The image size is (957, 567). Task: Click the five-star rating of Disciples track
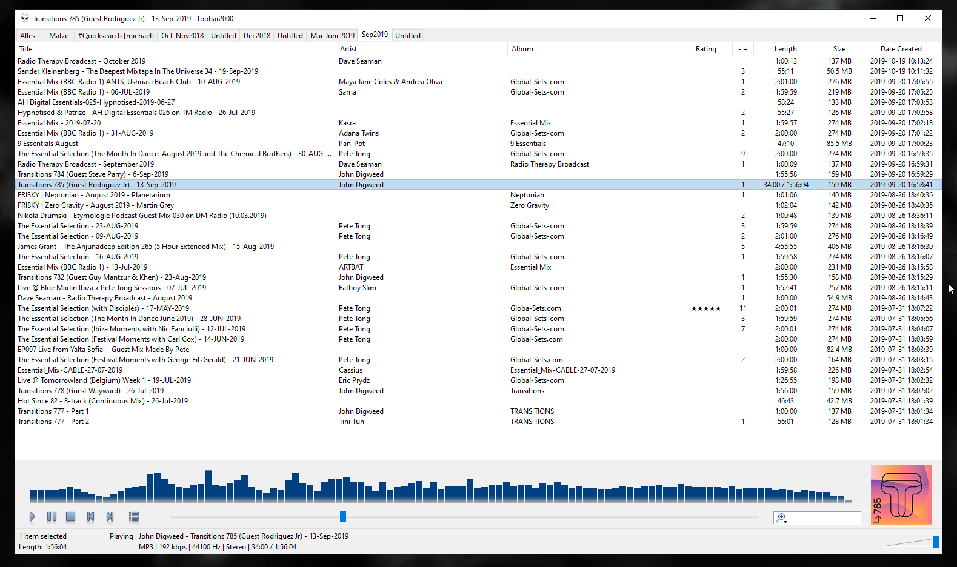click(x=706, y=308)
